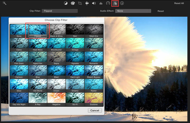Viewport: 190px width, 123px height.
Task: Choose the Day into Night filter
Action: (19, 99)
